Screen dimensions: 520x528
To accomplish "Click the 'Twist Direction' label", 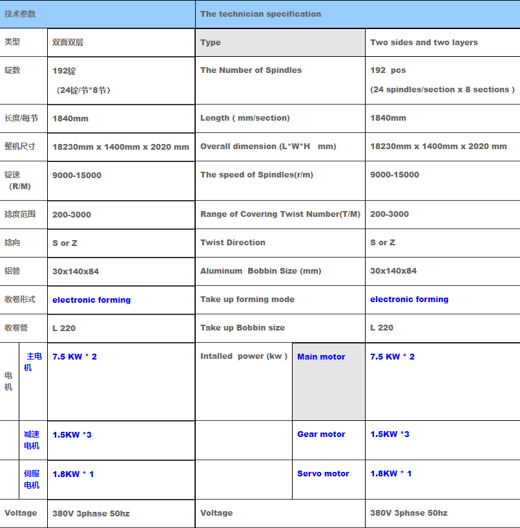I will pos(233,243).
